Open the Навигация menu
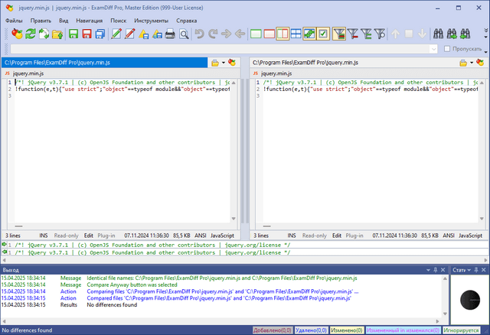This screenshot has height=335, width=490. point(89,21)
